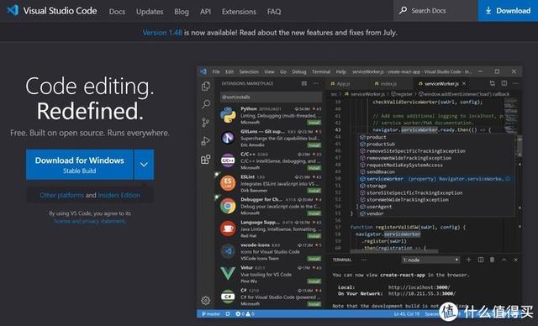
Task: Click the Language Support Java extension icon
Action: 228,229
